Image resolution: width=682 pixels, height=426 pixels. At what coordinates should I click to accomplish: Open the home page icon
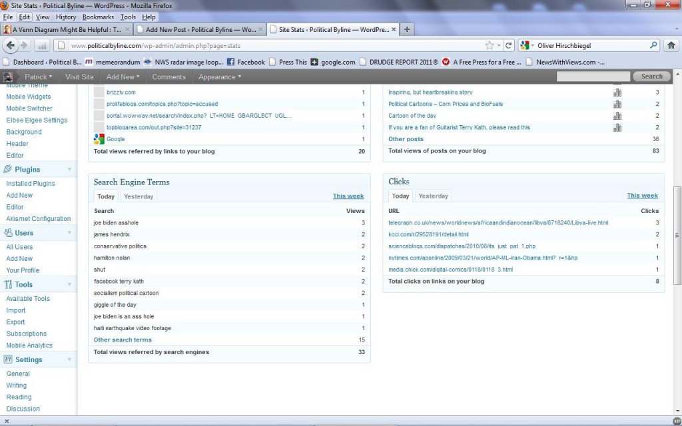[x=671, y=45]
